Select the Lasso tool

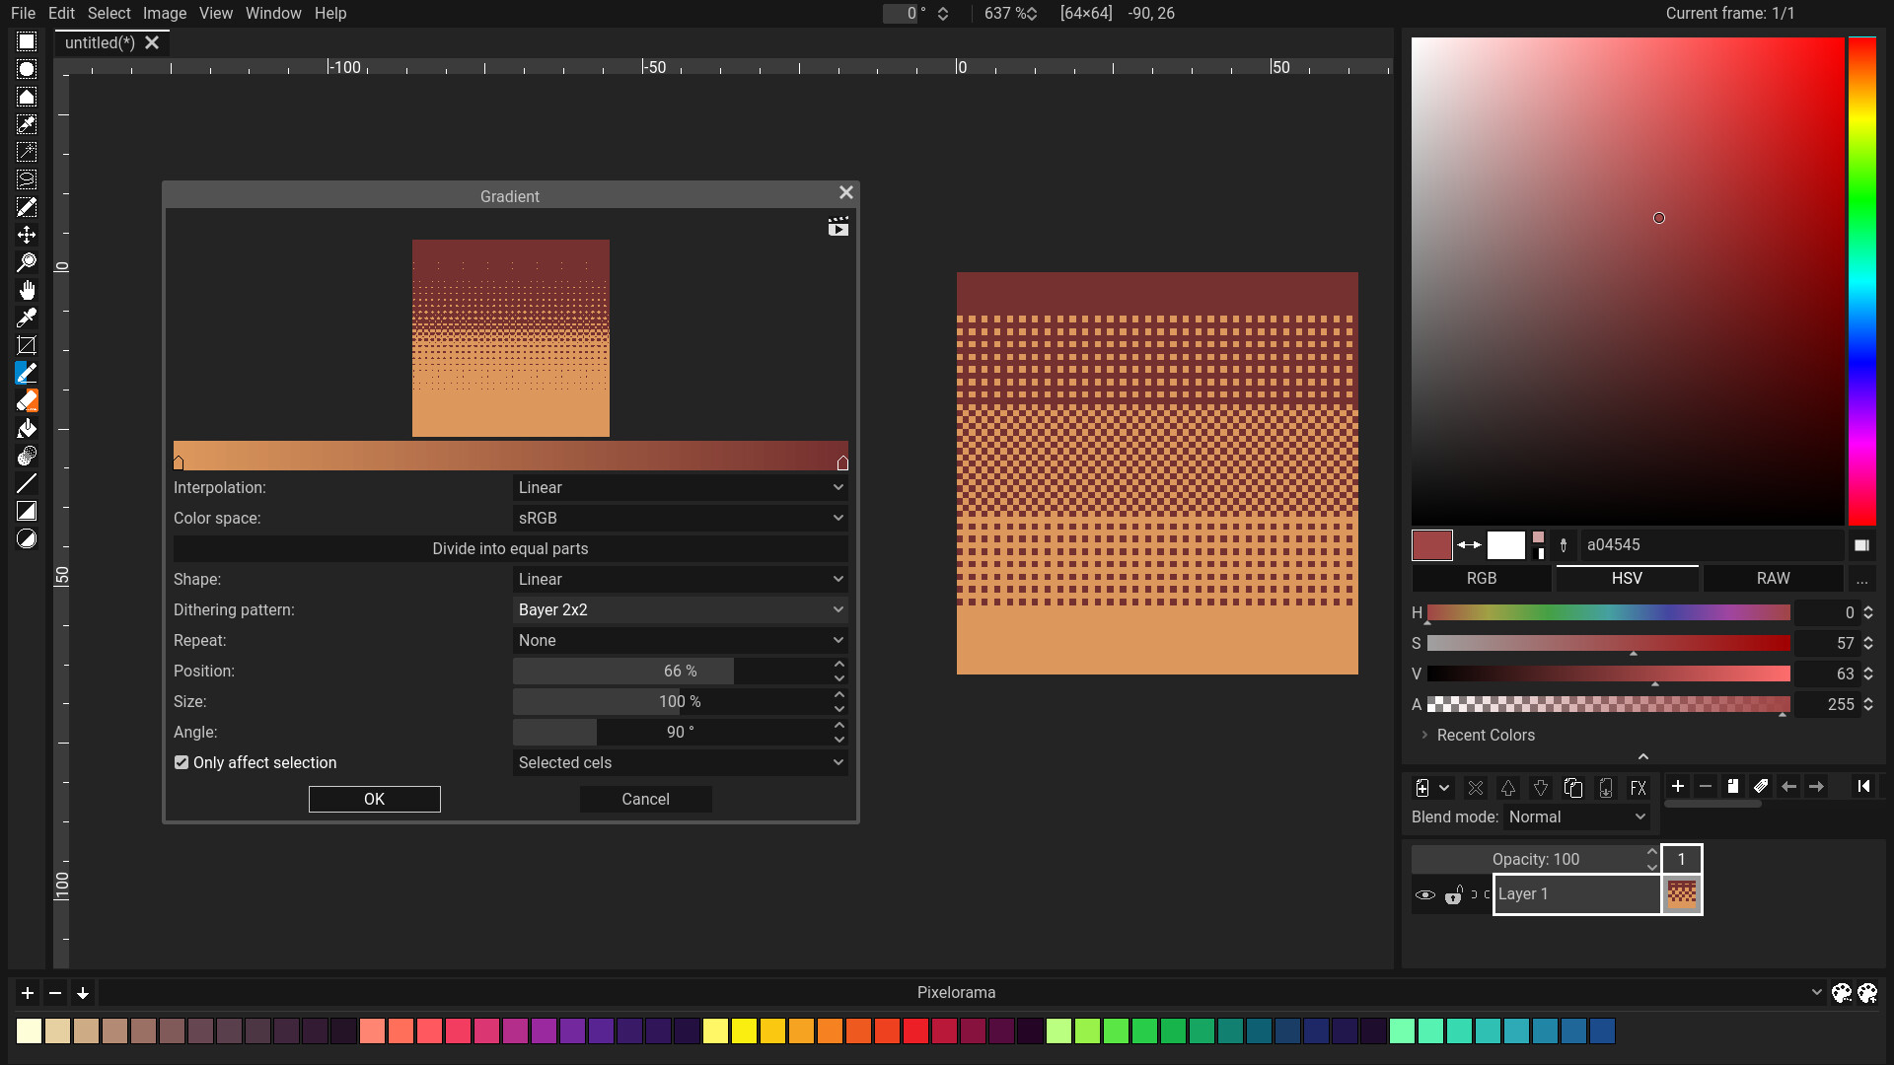[x=27, y=179]
